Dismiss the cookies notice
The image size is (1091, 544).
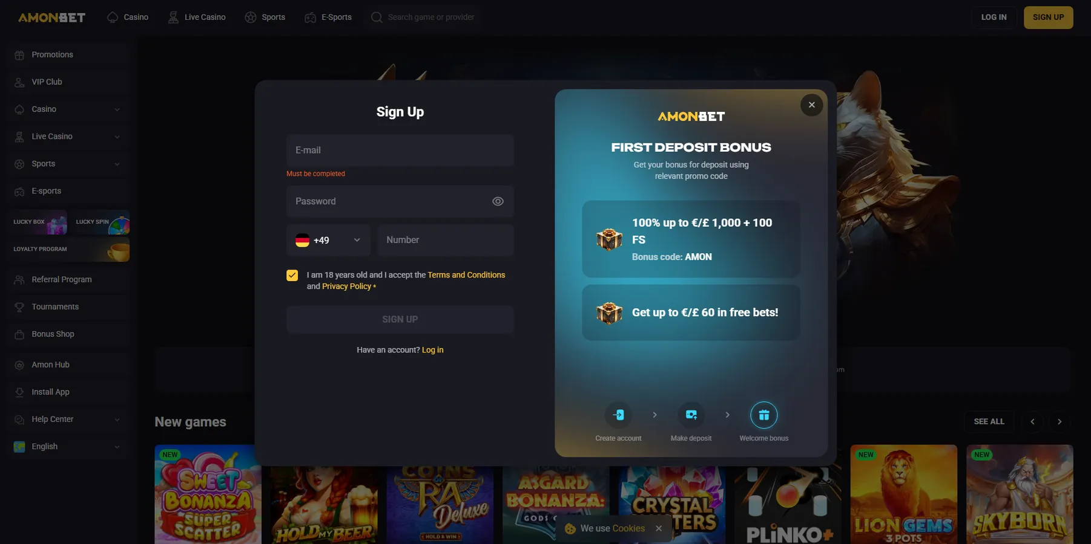[x=659, y=528]
